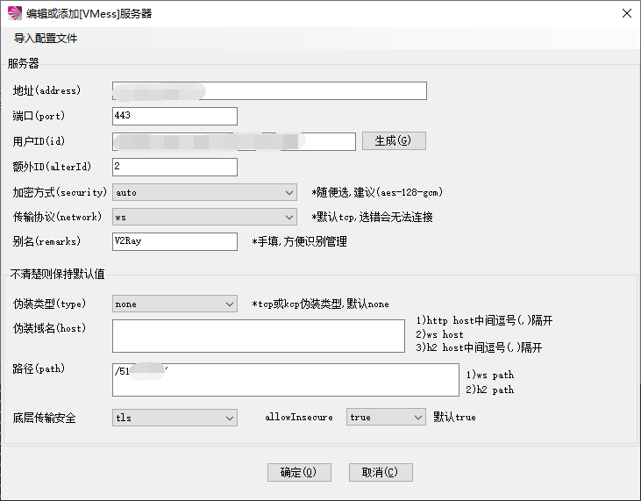Open the 传输协议(network) dropdown set to ws

click(204, 217)
